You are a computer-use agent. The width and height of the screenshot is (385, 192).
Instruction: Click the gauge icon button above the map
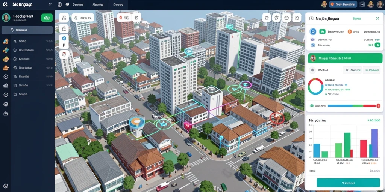pos(286,18)
